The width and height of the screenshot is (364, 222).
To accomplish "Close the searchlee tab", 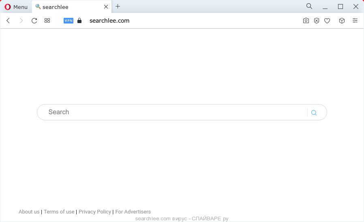I will [106, 7].
